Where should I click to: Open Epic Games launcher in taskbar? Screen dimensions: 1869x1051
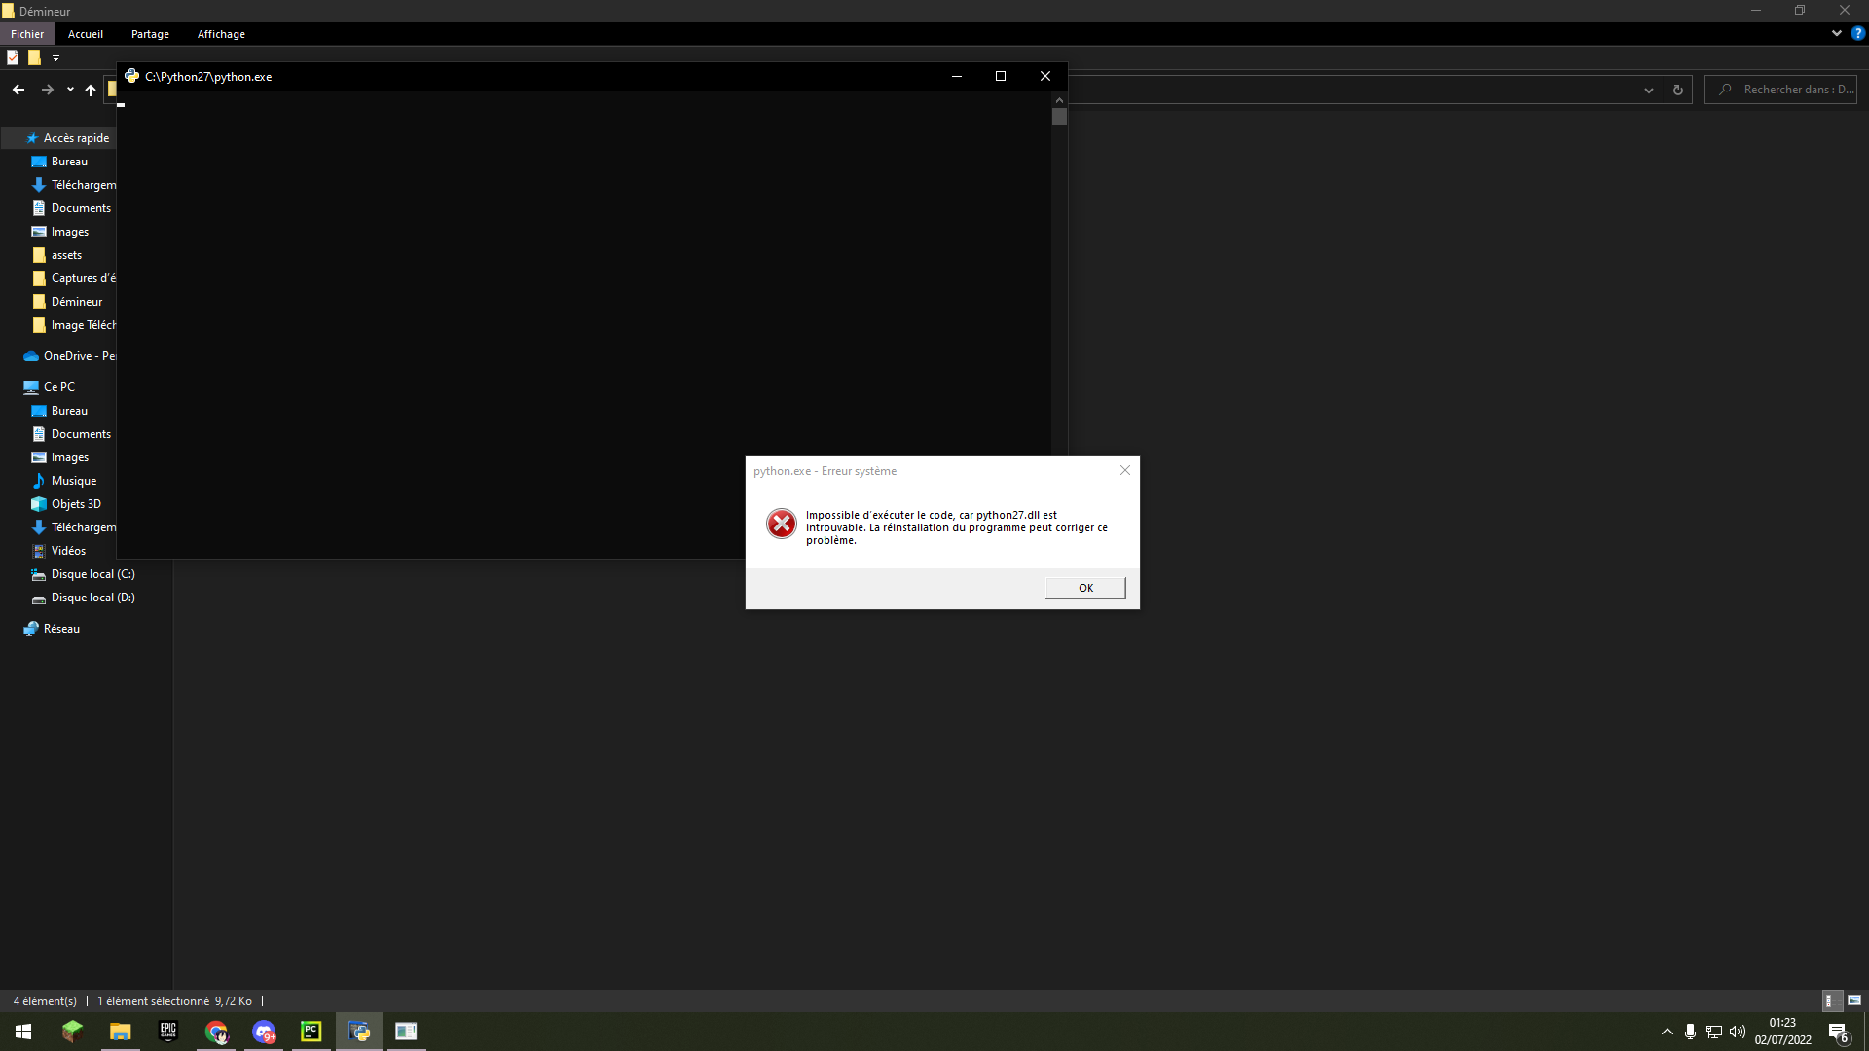pos(168,1032)
